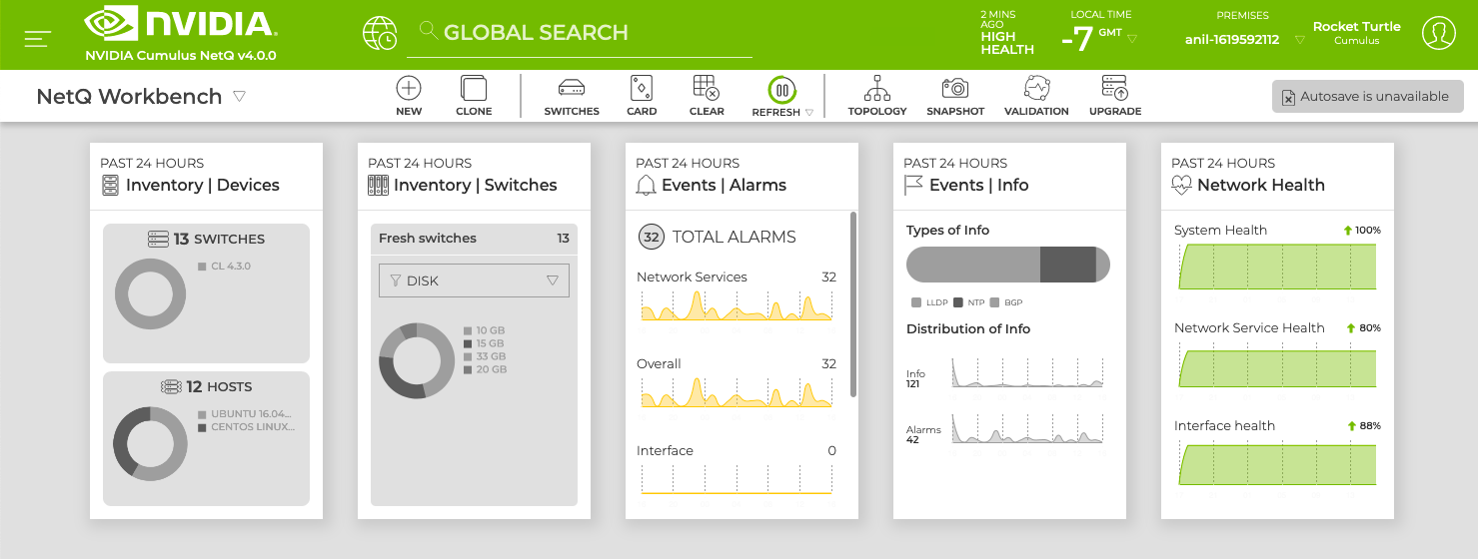This screenshot has height=559, width=1478.
Task: Click Autosave is unavailable button
Action: click(x=1368, y=97)
